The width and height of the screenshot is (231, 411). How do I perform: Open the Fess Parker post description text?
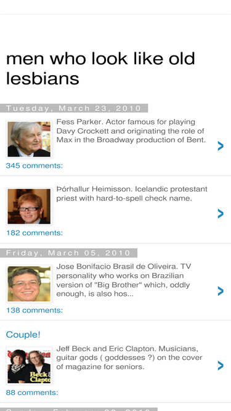131,131
